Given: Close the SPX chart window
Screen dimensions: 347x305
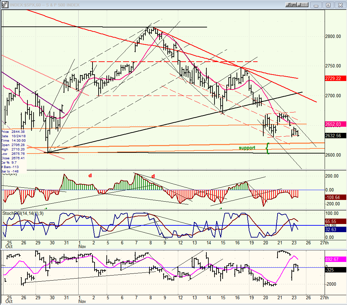Looking at the screenshot, I should (340, 5).
